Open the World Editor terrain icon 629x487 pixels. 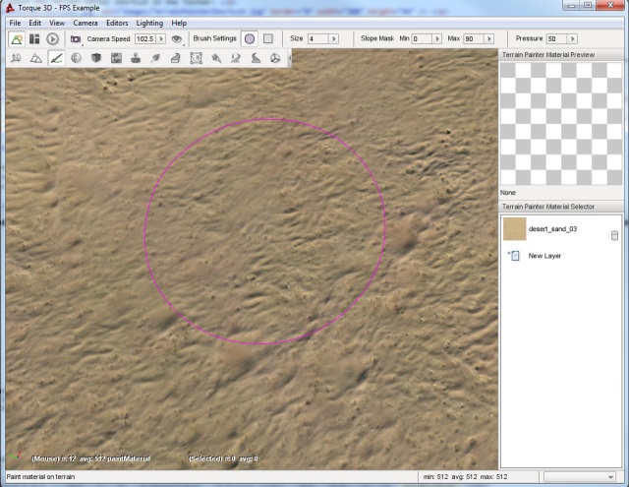18,39
